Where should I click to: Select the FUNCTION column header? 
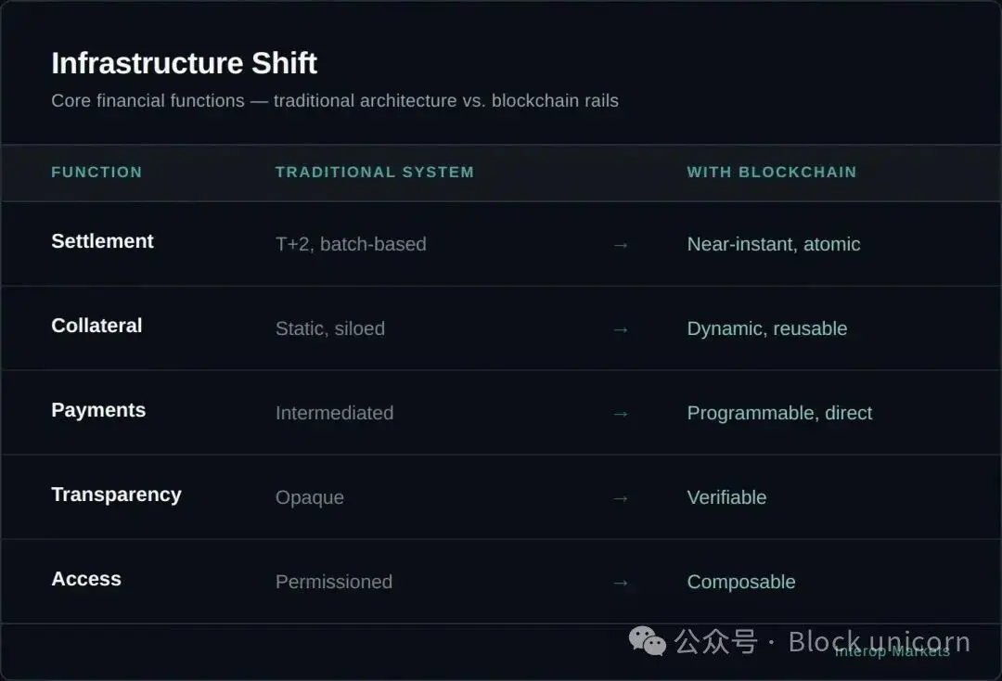[x=96, y=173]
